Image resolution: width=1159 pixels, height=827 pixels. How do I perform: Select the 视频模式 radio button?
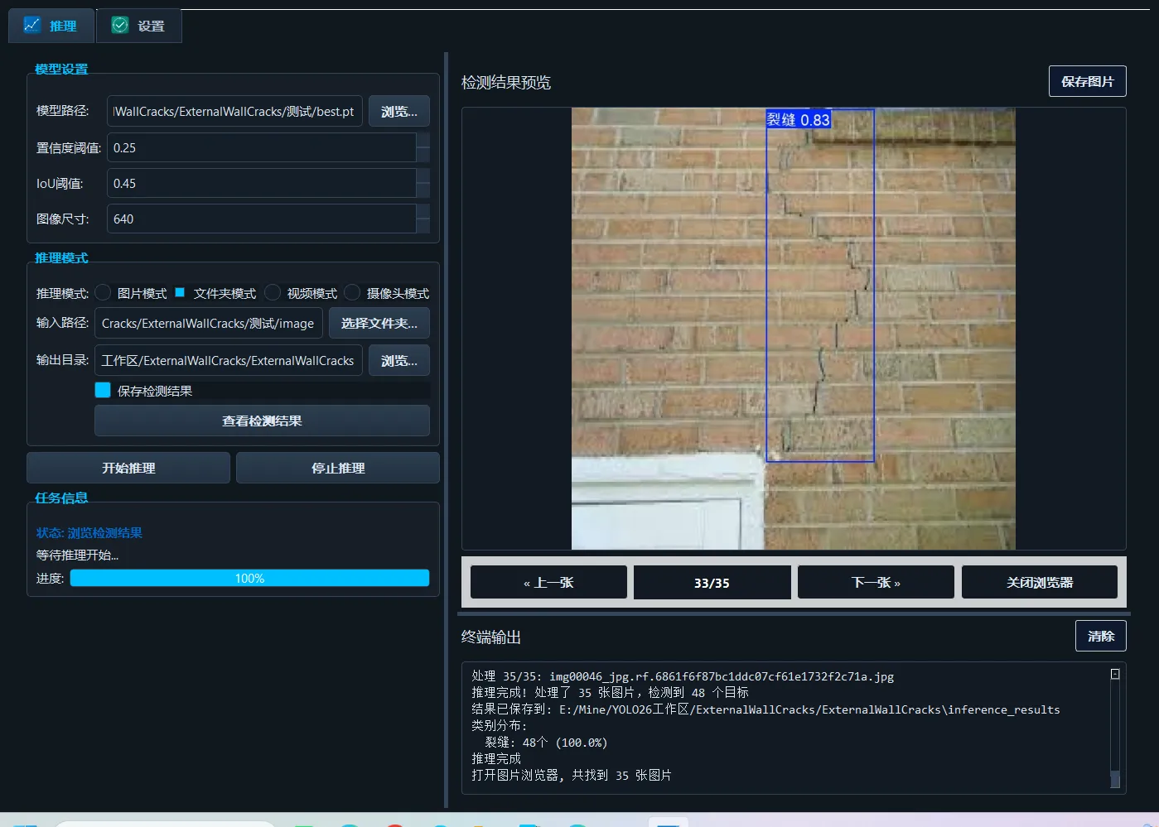pos(273,292)
